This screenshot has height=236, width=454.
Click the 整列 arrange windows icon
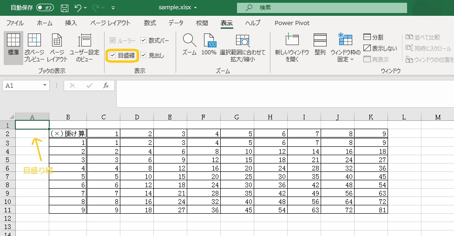320,40
